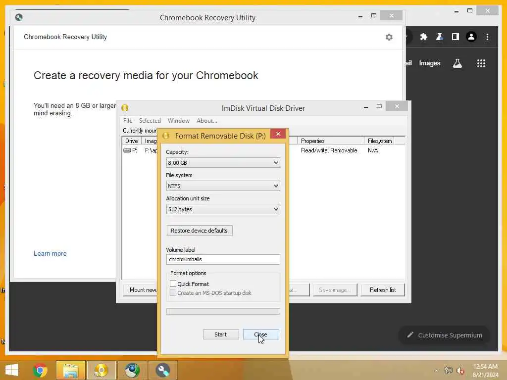Viewport: 507px width, 380px height.
Task: Click Mount new button in ImDisk
Action: [x=140, y=290]
